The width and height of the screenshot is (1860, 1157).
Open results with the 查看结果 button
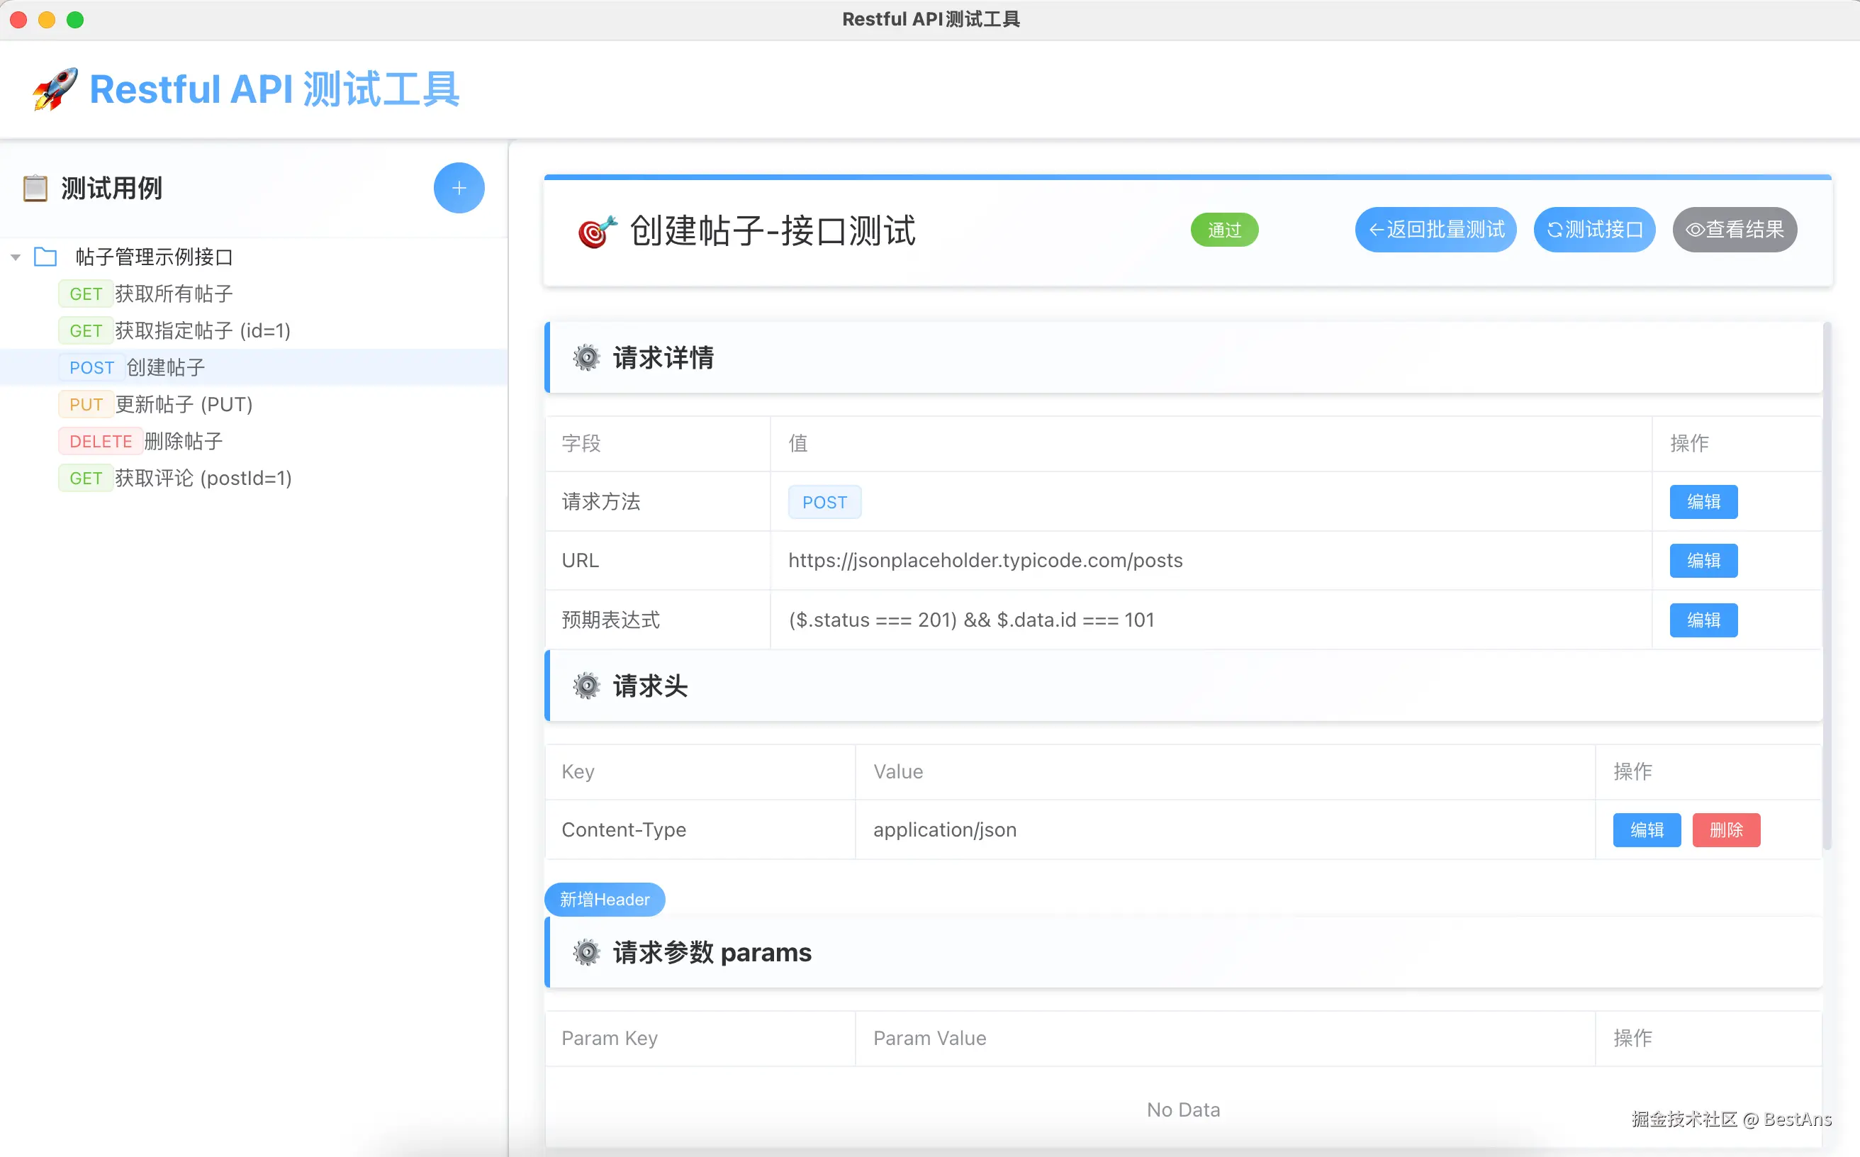[x=1734, y=230]
